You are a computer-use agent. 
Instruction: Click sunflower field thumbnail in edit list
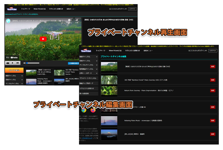109,66
